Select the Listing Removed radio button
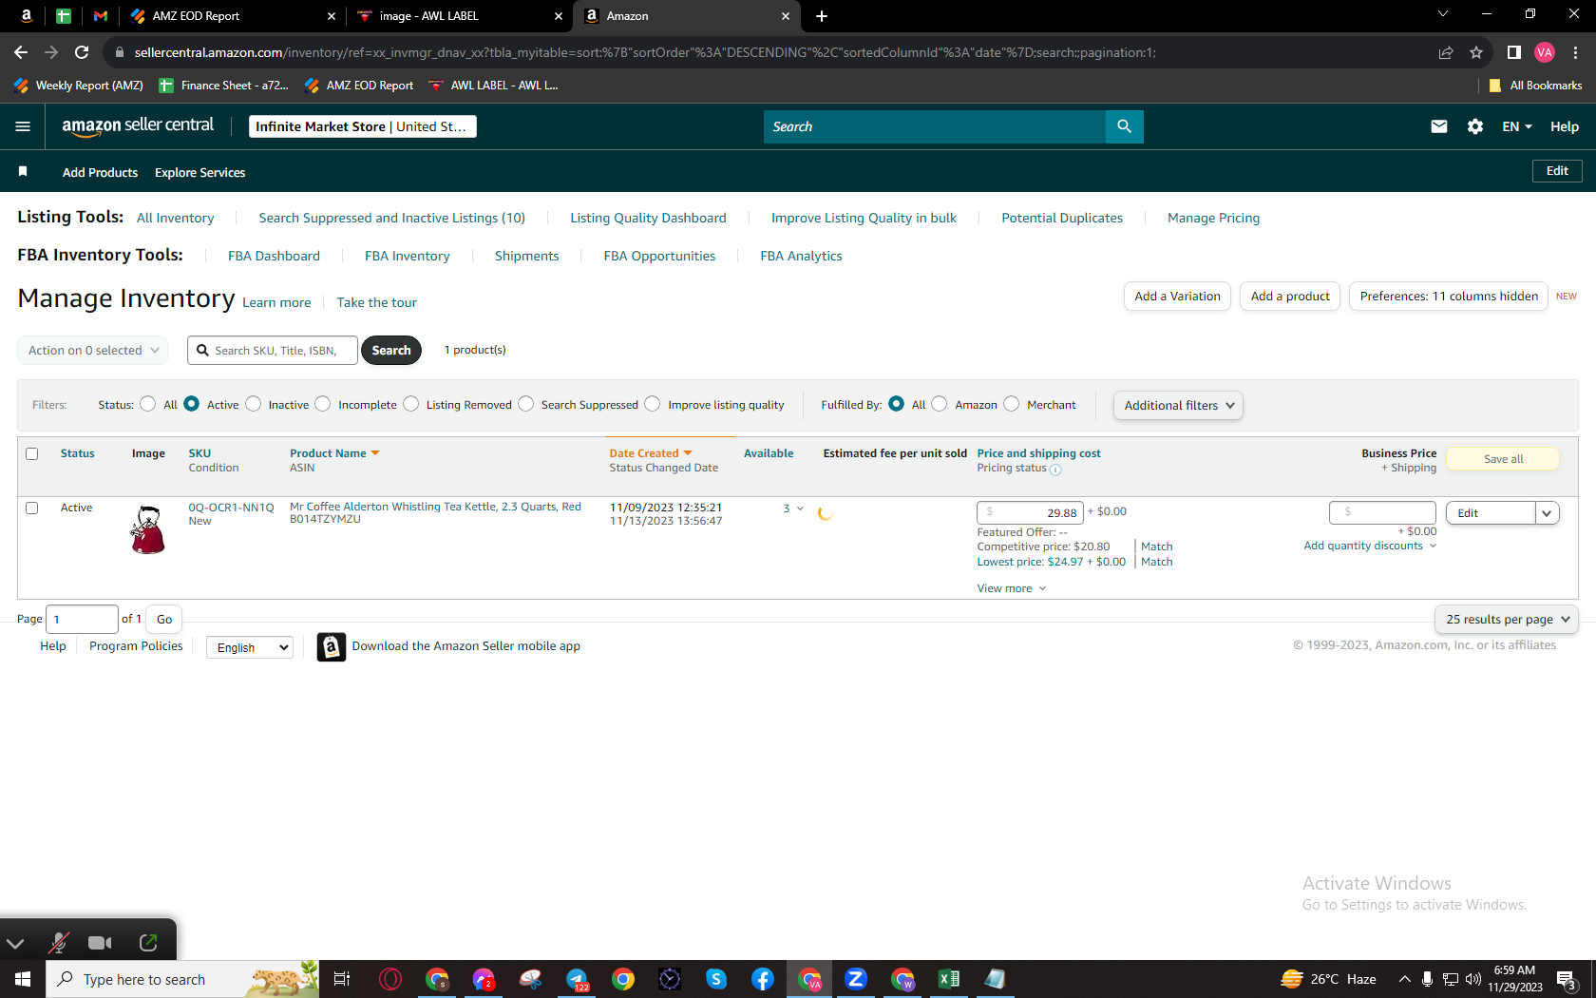Viewport: 1596px width, 998px height. 410,404
